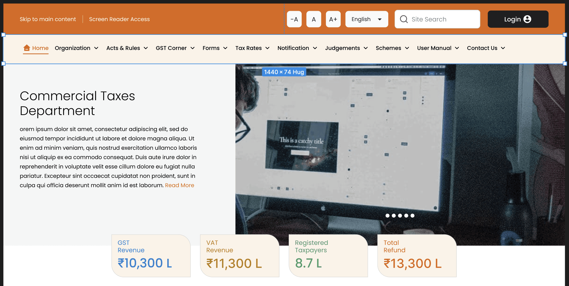Click the magnifier icon in Site Search
This screenshot has width=569, height=286.
click(x=404, y=19)
